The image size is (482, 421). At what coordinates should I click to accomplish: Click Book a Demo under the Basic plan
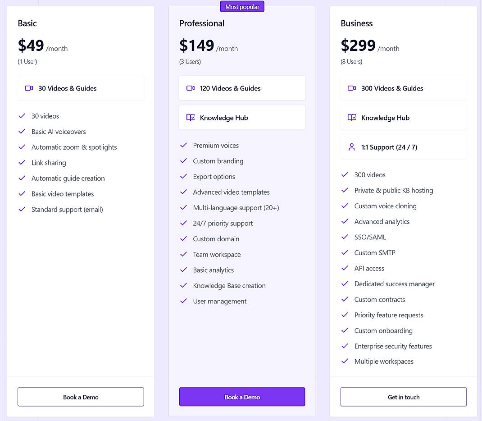coord(80,397)
